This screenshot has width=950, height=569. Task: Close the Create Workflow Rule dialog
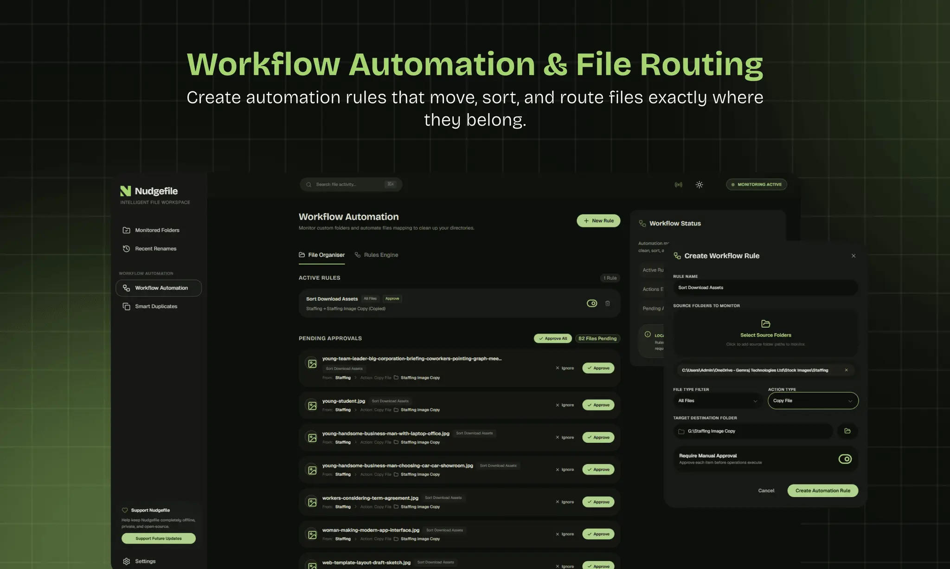pos(854,256)
